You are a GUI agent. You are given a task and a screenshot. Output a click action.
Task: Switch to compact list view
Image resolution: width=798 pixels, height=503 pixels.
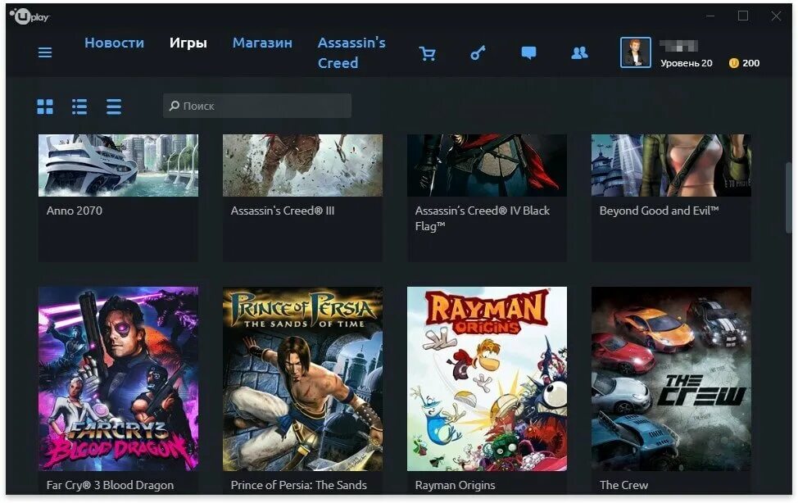114,106
